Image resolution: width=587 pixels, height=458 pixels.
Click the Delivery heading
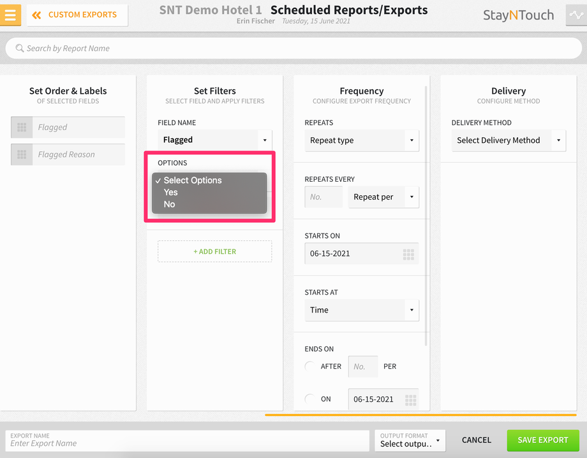pyautogui.click(x=509, y=91)
